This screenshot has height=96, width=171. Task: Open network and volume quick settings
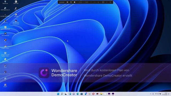pos(158,94)
